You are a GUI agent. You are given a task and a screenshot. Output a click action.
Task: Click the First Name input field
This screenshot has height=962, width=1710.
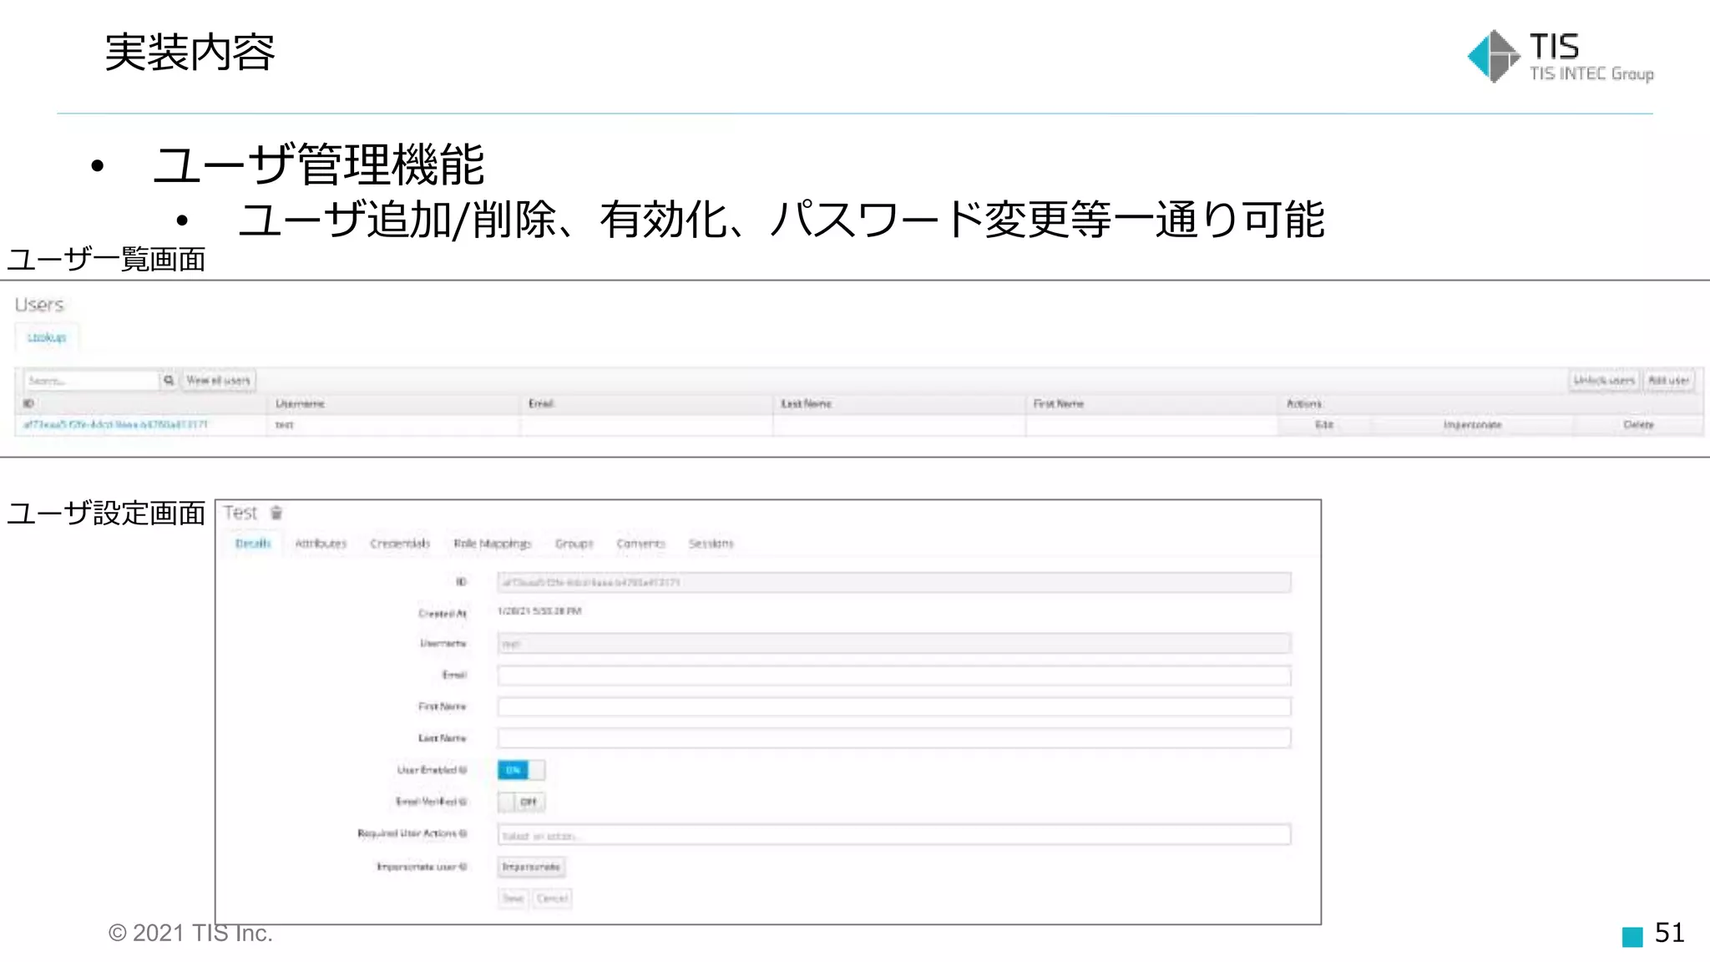[x=894, y=707]
